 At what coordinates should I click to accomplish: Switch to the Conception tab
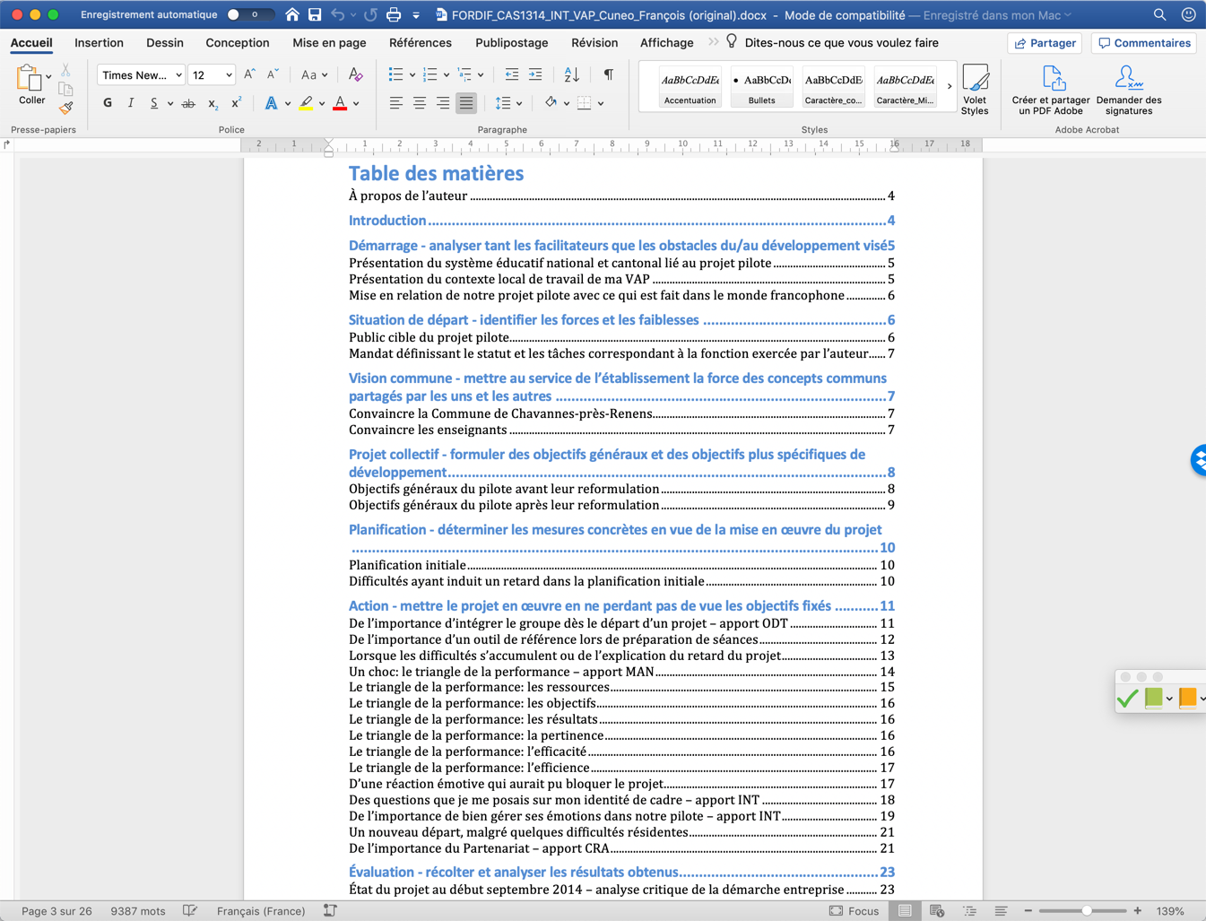[238, 42]
